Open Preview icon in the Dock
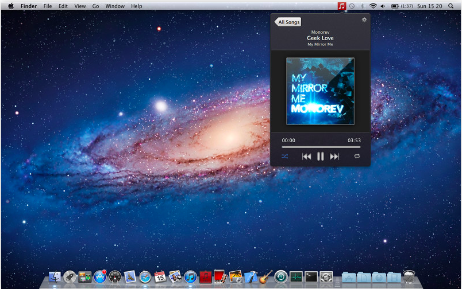Image resolution: width=462 pixels, height=289 pixels. point(175,276)
